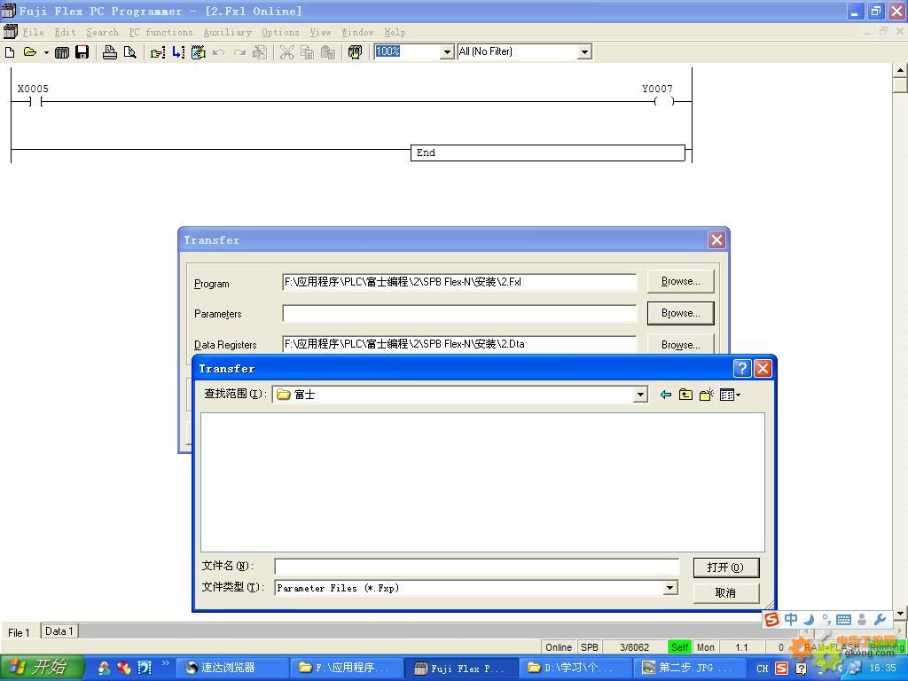Viewport: 908px width, 681px height.
Task: Click the moon icon in IME bar
Action: coord(809,620)
